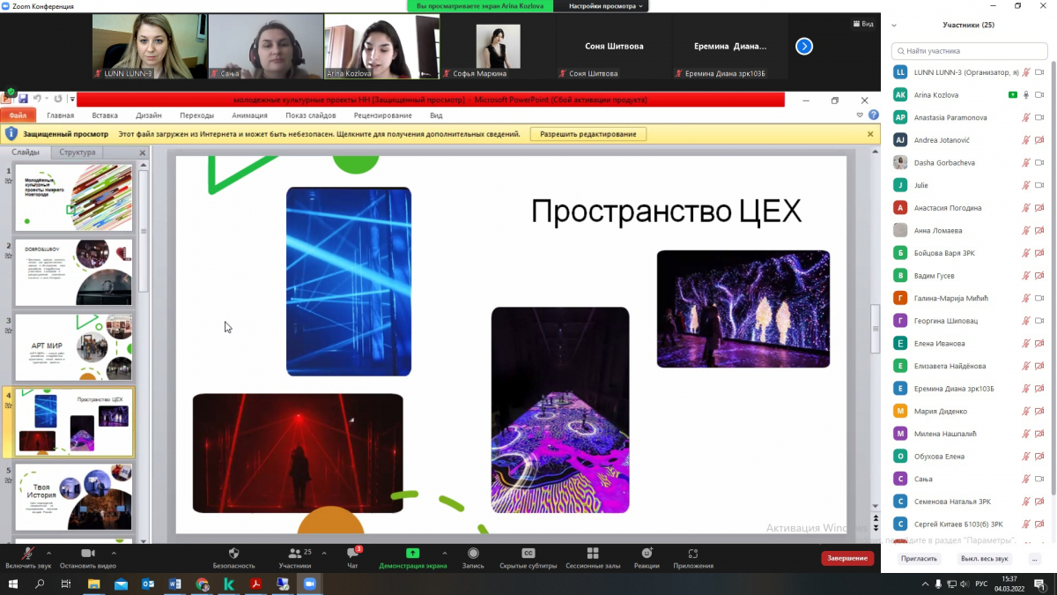Toggle Julie's muted microphone icon

[x=1026, y=185]
